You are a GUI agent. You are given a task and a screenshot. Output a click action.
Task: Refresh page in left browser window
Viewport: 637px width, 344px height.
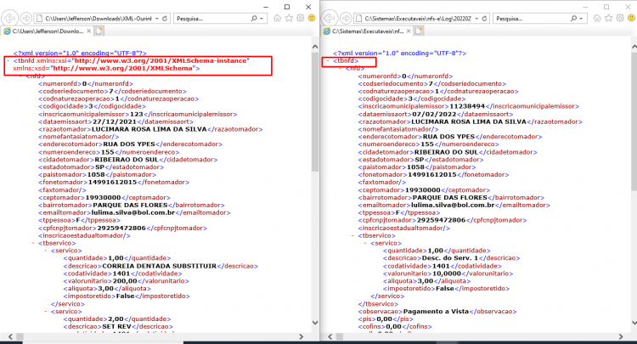tap(165, 19)
